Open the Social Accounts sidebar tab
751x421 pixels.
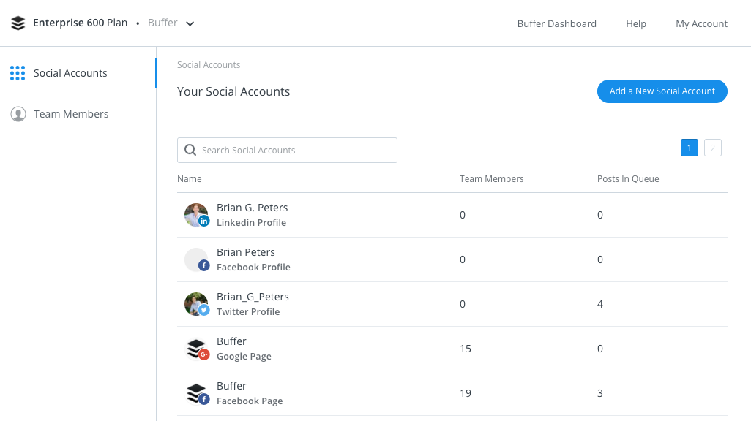point(70,73)
